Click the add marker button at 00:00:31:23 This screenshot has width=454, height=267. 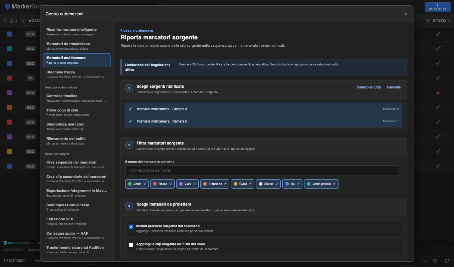(438, 7)
